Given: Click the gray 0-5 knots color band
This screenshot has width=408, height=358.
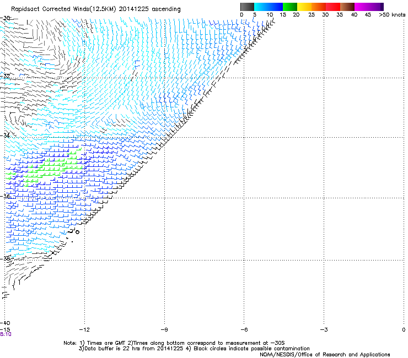Looking at the screenshot, I should 247,7.
